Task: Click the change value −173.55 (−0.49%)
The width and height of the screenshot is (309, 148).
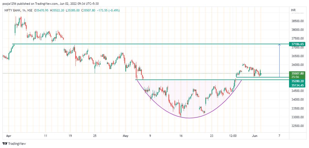Action: coord(108,10)
